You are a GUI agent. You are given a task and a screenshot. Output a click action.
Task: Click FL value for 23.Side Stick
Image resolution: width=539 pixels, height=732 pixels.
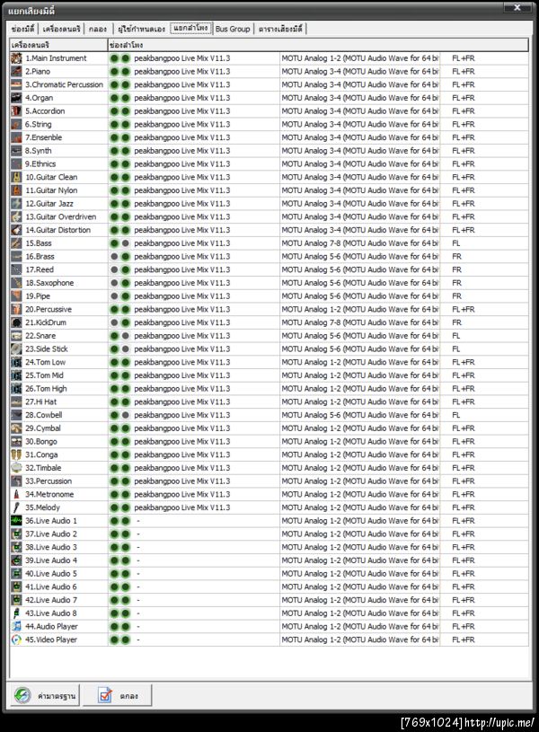click(x=456, y=349)
